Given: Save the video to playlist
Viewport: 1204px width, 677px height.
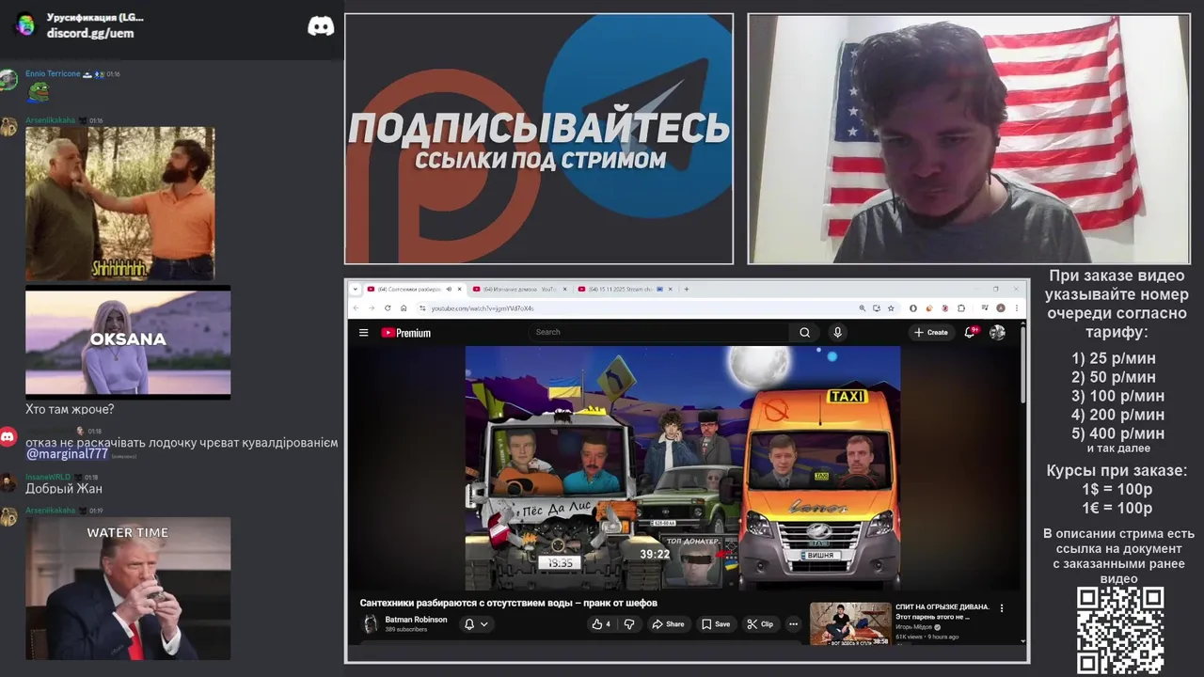Looking at the screenshot, I should pos(716,623).
